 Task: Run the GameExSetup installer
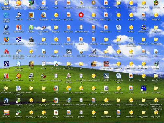69,100
